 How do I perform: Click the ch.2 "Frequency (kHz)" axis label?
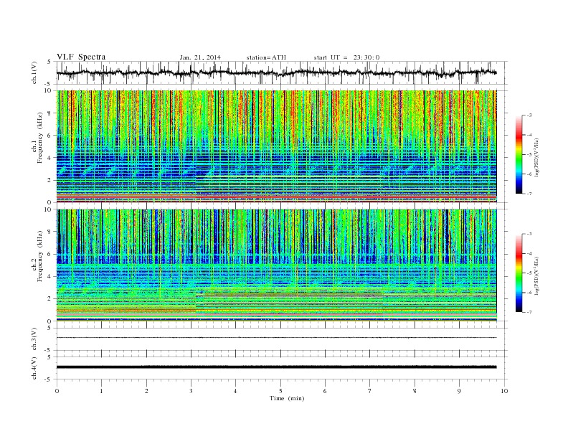40,255
